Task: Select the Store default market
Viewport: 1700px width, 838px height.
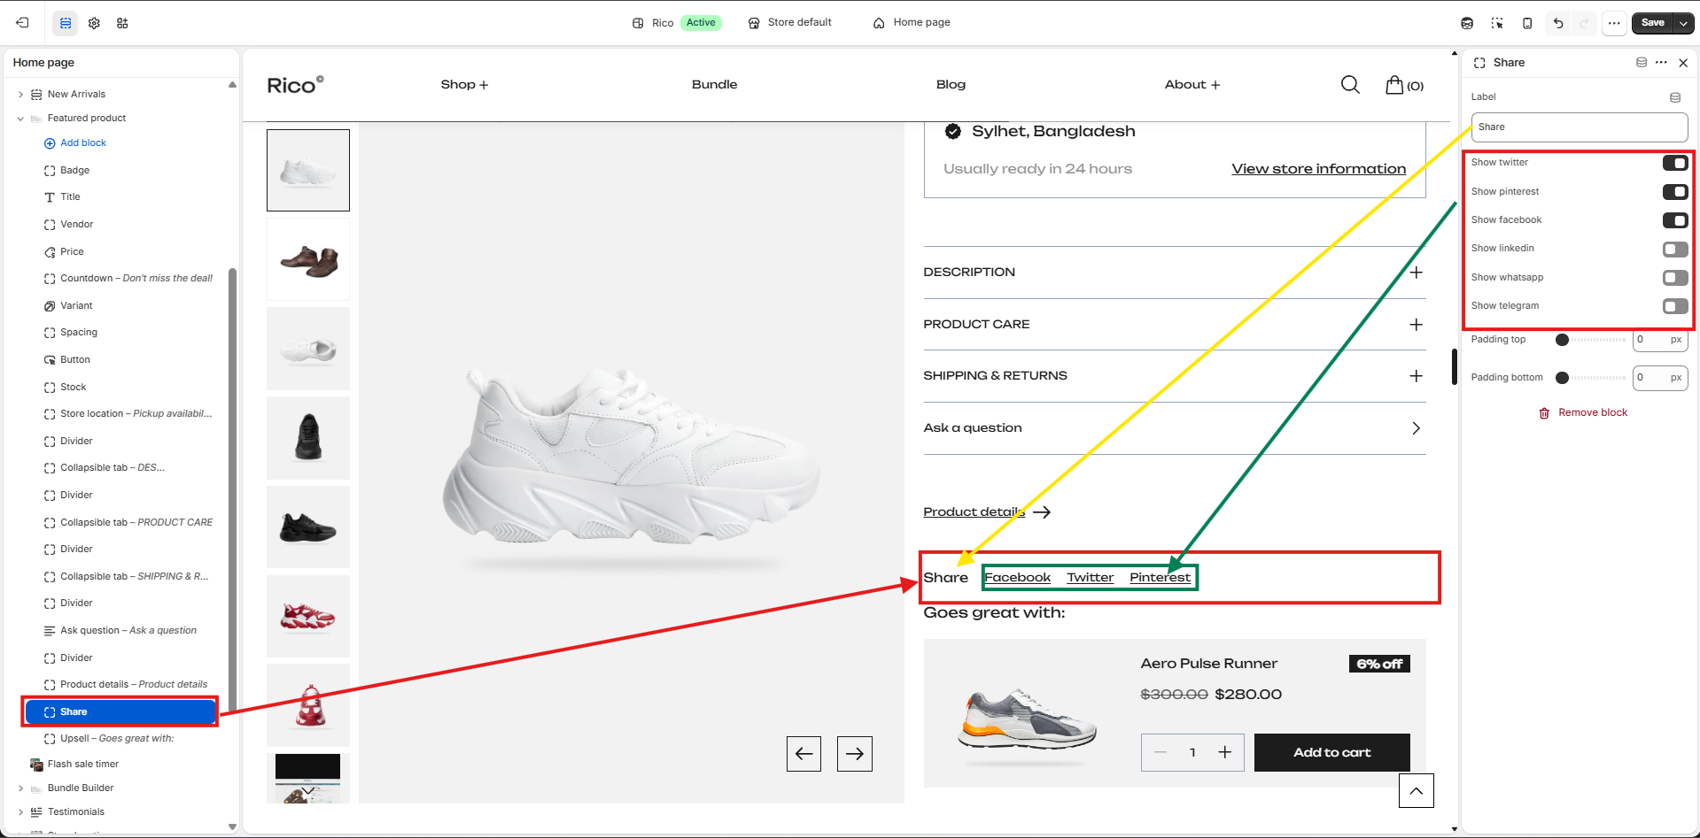Action: (789, 23)
